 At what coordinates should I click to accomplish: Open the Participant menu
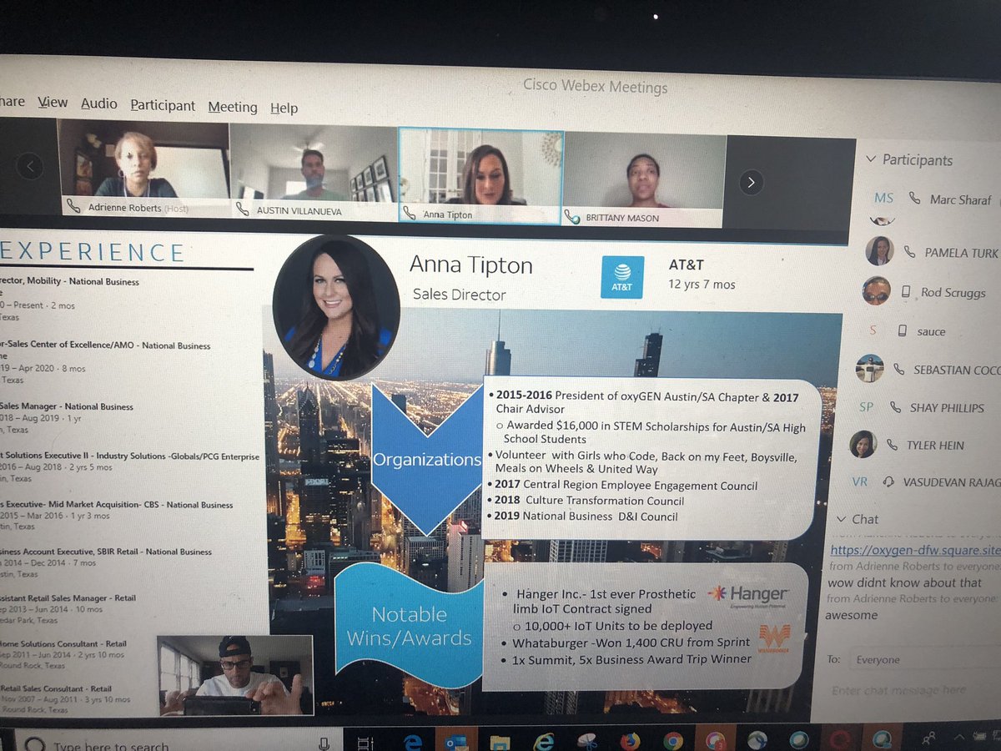(x=163, y=105)
